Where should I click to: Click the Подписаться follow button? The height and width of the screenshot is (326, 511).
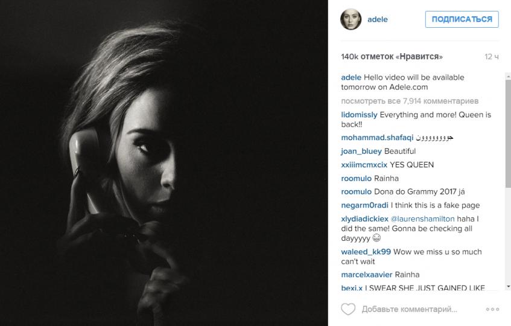[462, 19]
